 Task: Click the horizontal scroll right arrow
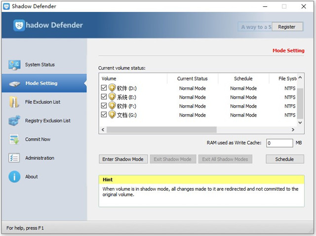293,129
